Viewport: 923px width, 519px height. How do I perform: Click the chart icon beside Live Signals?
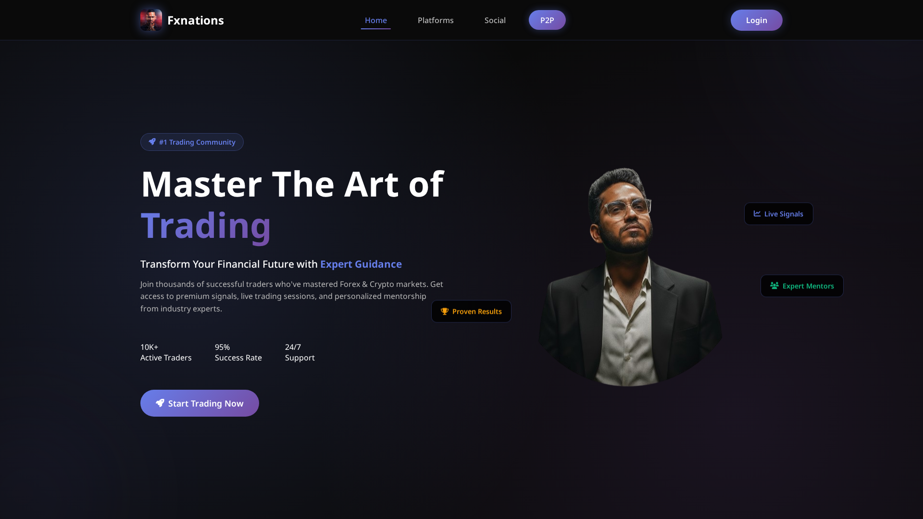pos(757,213)
